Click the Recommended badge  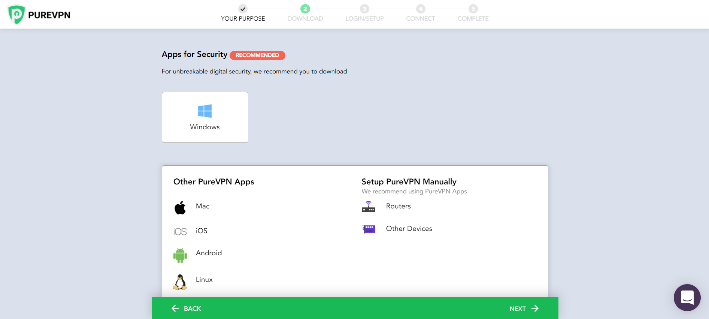257,55
